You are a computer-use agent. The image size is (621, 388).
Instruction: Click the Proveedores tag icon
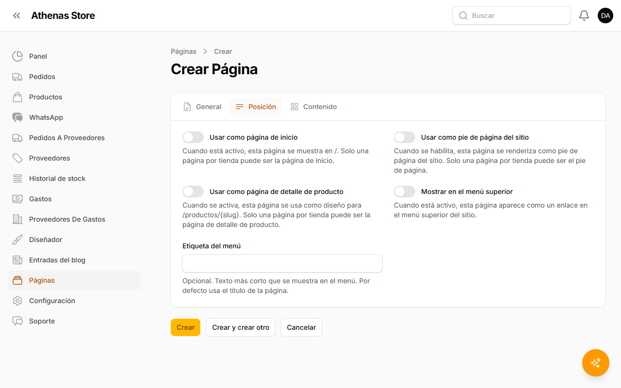[17, 158]
